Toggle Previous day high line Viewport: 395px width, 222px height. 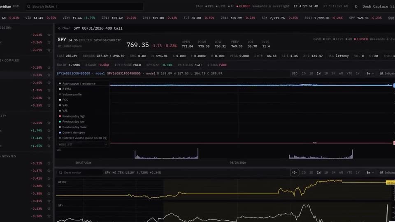[x=72, y=116]
